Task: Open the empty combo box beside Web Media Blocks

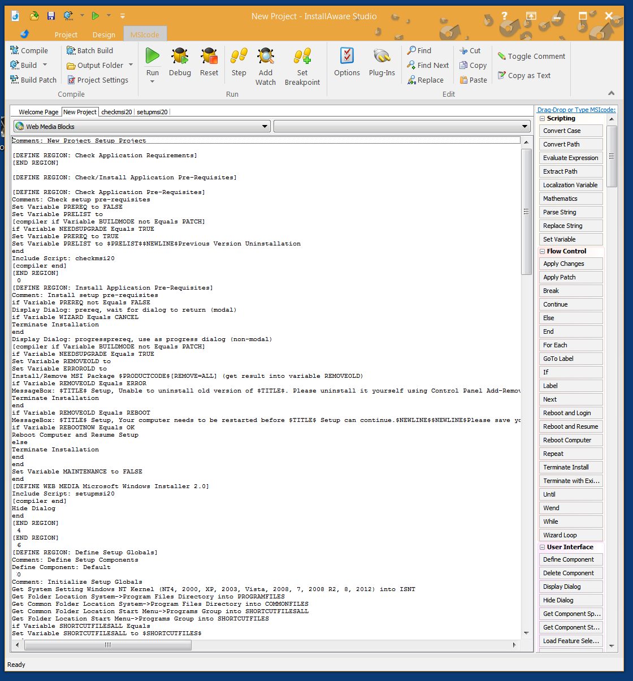Action: [402, 127]
